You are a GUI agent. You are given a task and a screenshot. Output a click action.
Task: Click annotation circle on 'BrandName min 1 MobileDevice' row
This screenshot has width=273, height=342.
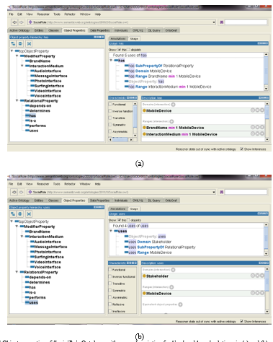(253, 127)
